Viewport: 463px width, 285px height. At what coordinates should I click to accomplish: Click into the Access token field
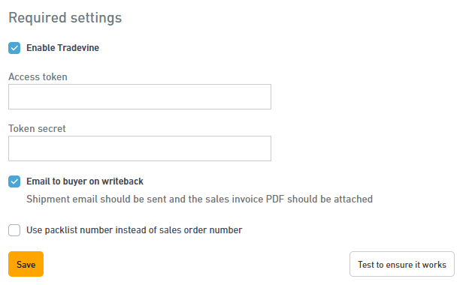coord(140,97)
